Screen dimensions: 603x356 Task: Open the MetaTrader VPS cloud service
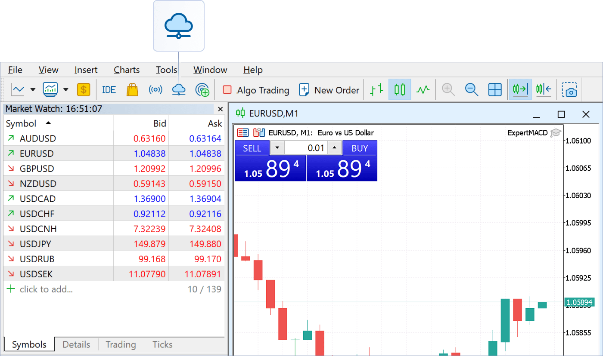point(179,89)
